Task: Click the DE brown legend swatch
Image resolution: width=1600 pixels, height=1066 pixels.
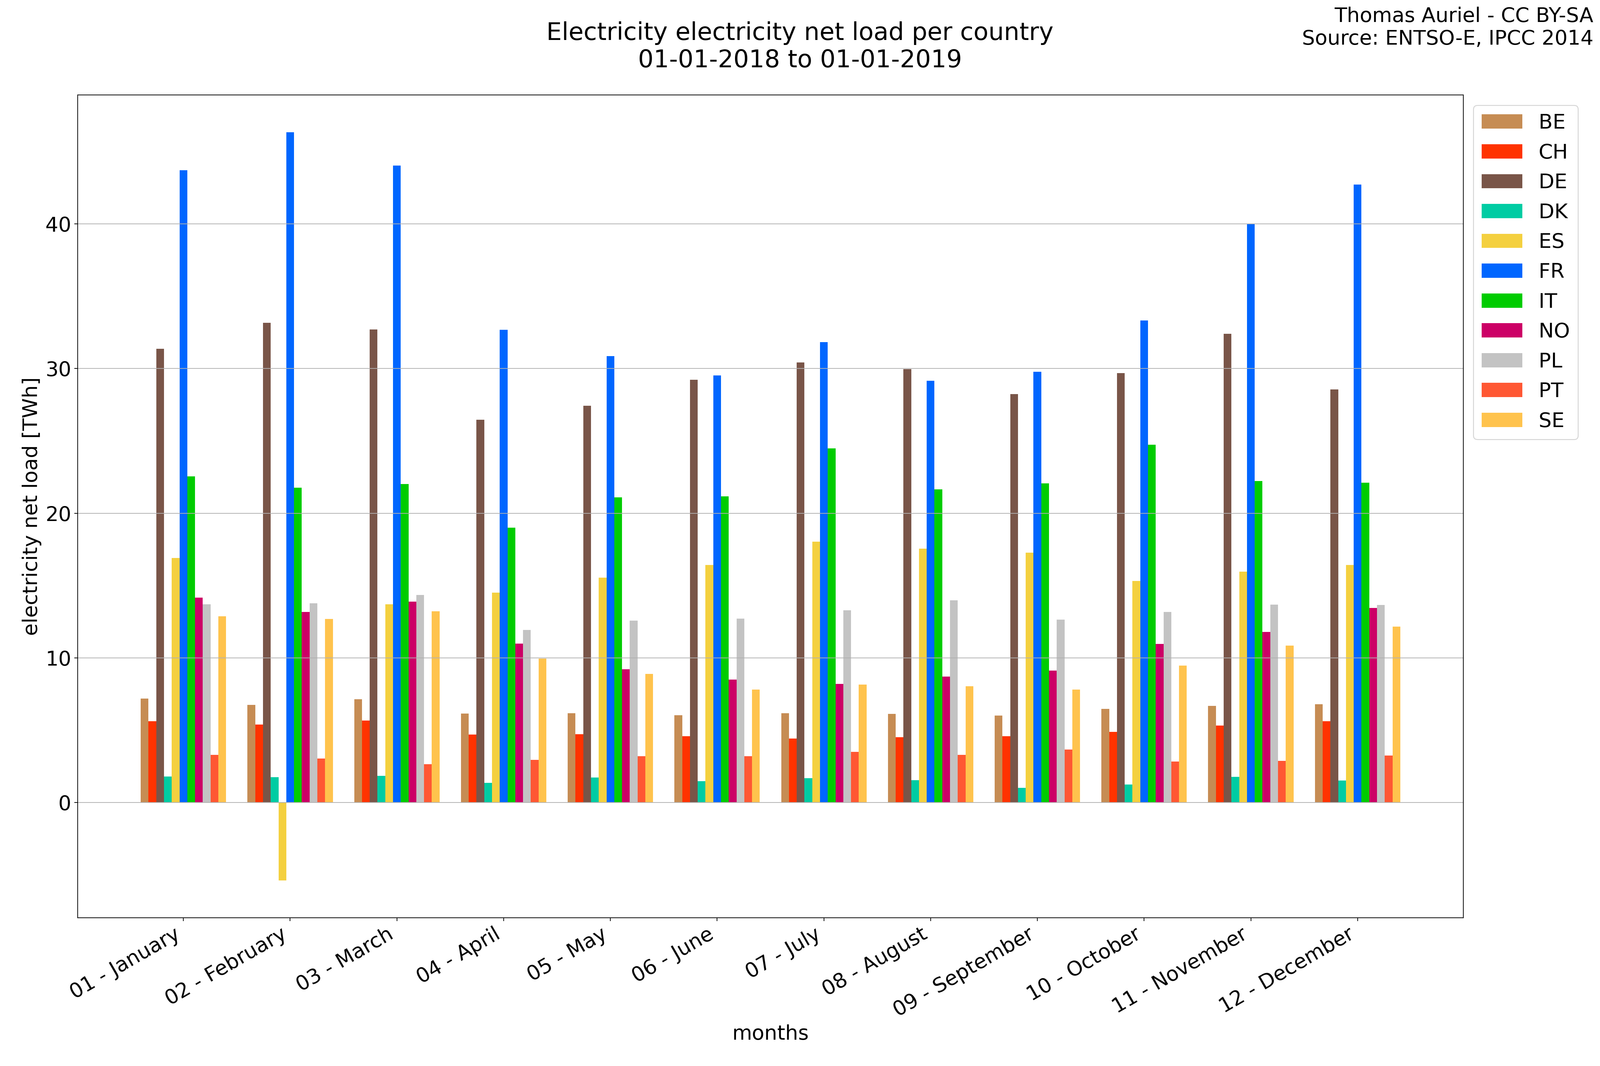Action: coord(1501,182)
